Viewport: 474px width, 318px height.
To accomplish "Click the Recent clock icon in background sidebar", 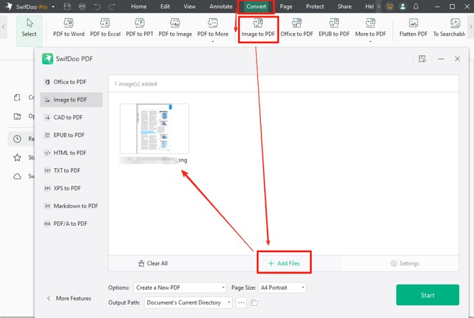I will (17, 138).
